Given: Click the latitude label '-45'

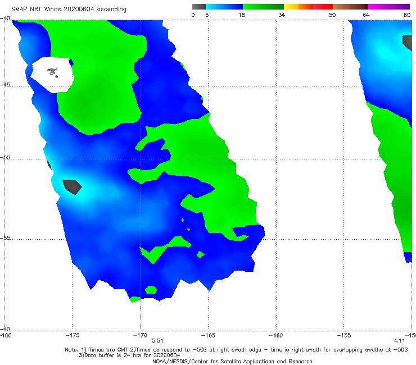Looking at the screenshot, I should tap(5, 85).
